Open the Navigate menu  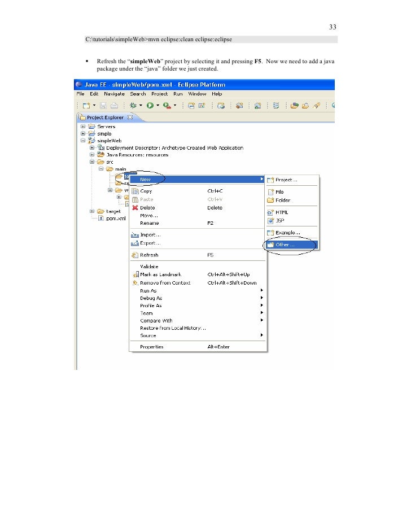click(x=114, y=94)
